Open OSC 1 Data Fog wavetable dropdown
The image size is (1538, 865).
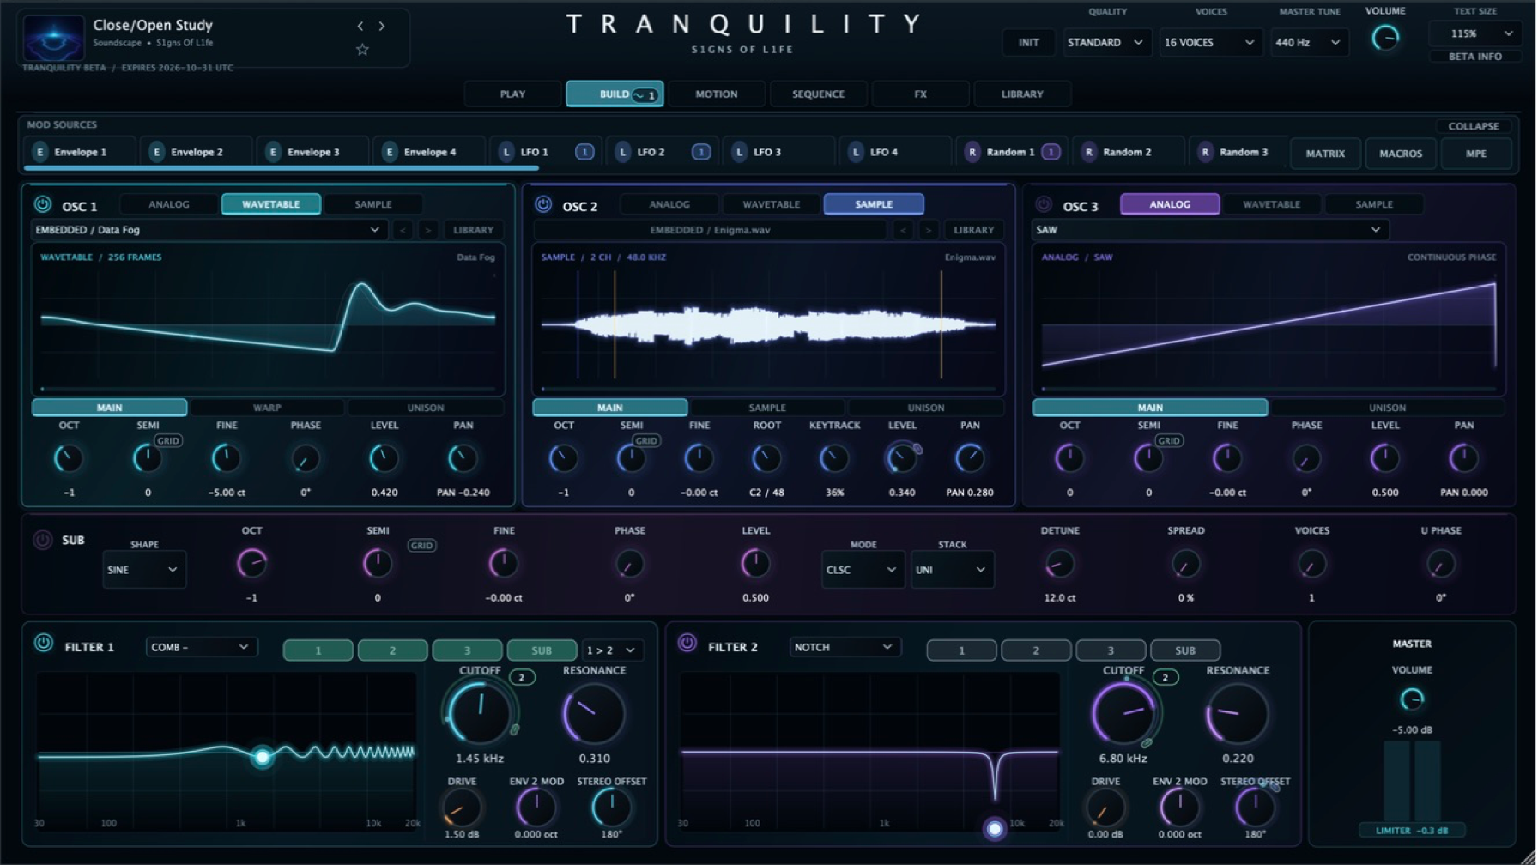click(208, 230)
